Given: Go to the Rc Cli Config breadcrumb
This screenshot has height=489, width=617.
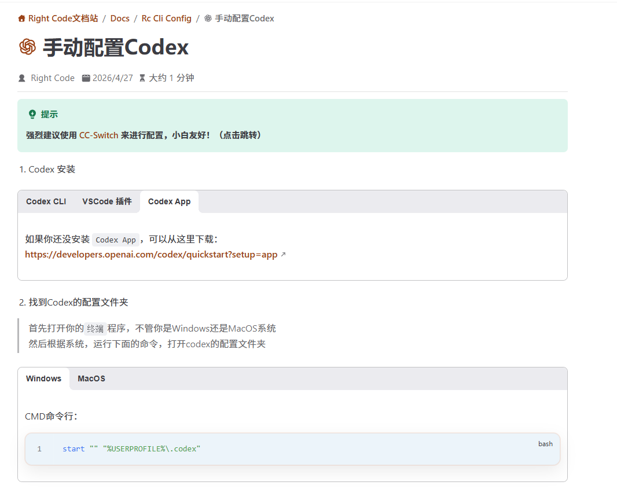Looking at the screenshot, I should 166,19.
